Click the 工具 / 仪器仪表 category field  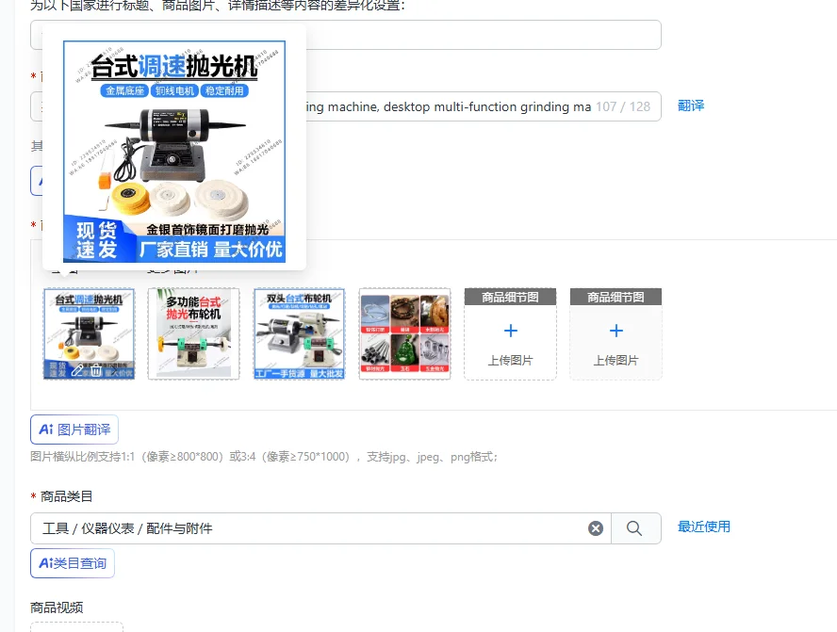320,528
